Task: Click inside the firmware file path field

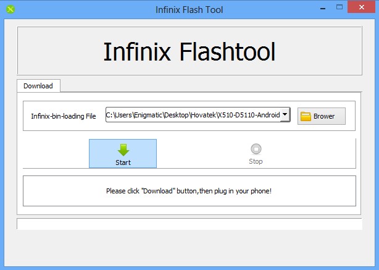Action: coord(193,115)
